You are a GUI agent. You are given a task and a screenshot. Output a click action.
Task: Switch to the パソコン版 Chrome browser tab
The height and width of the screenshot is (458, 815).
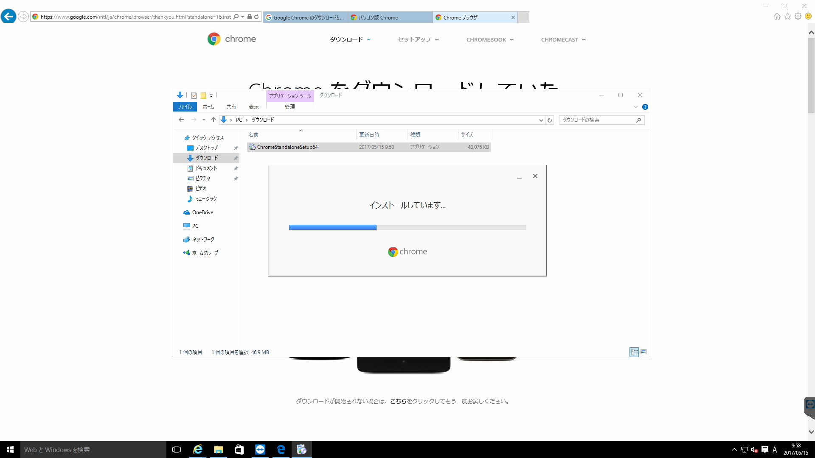click(x=390, y=17)
